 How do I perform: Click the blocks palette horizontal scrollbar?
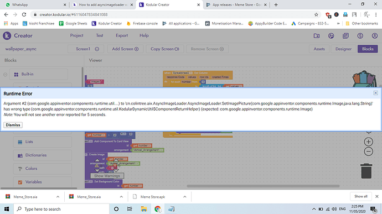39,188
